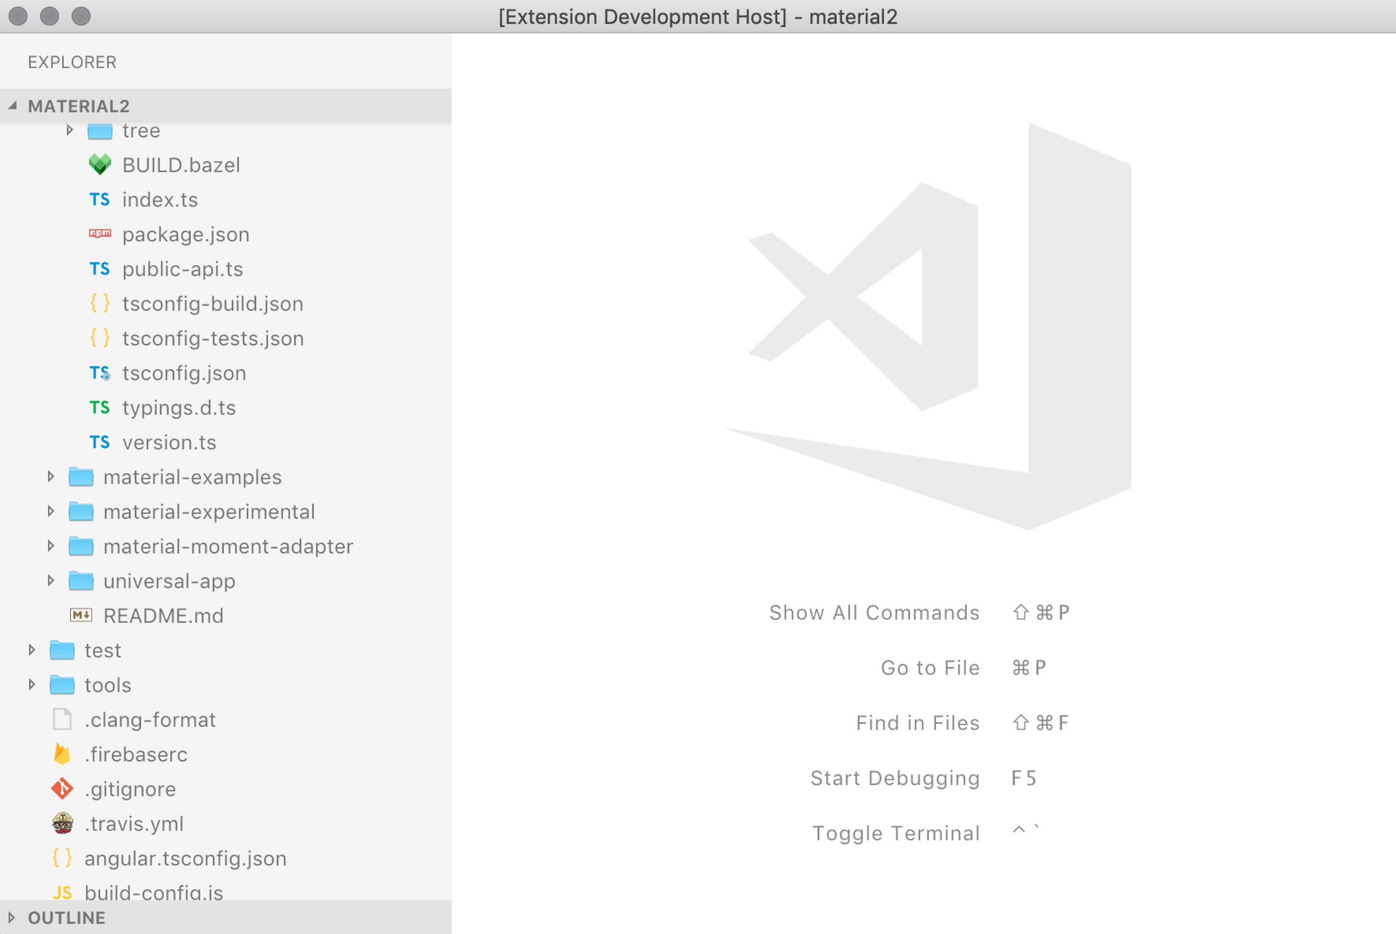Click the folder icon of material-examples

[x=81, y=477]
